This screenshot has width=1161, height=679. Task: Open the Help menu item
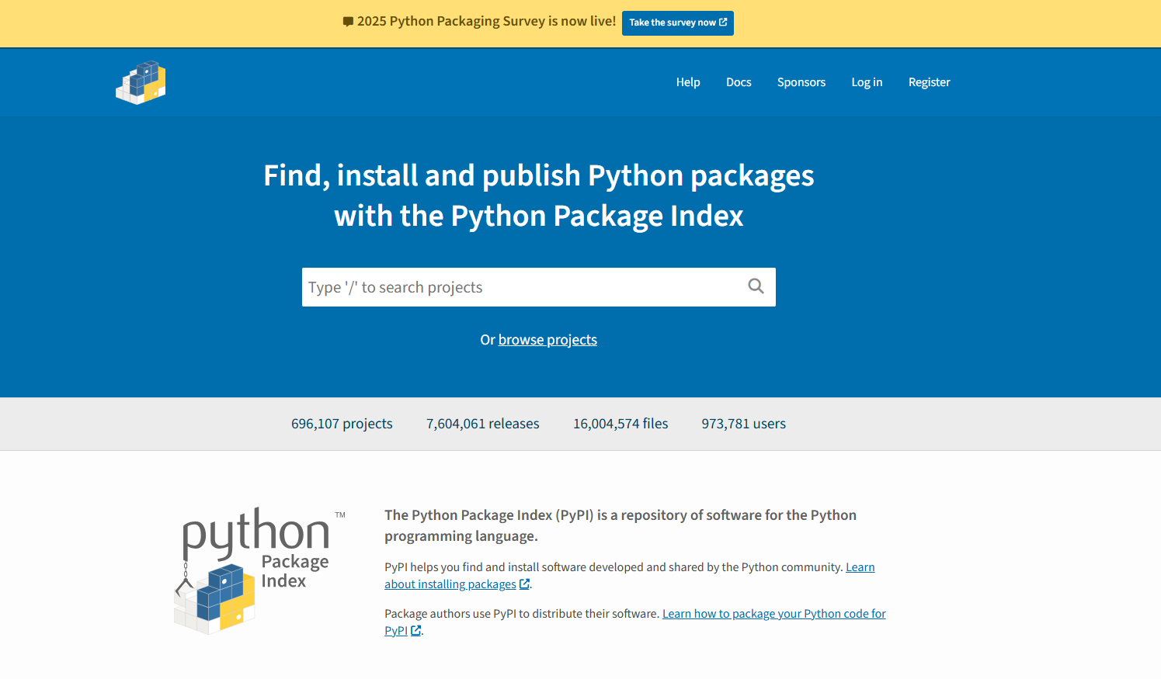click(688, 82)
